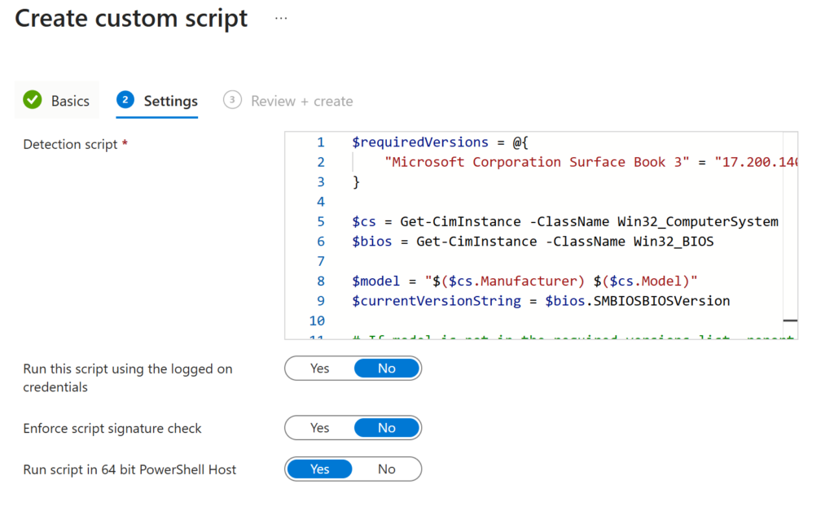This screenshot has height=506, width=834.
Task: Click the scroll marker on editor's right edge
Action: (789, 321)
